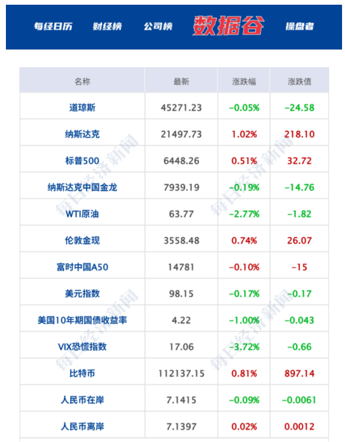Select the 比特币 row name
The width and height of the screenshot is (345, 442).
coord(82,373)
